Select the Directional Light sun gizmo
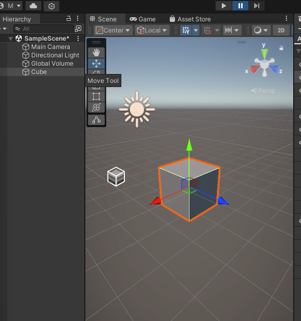Image resolution: width=301 pixels, height=321 pixels. pyautogui.click(x=137, y=109)
